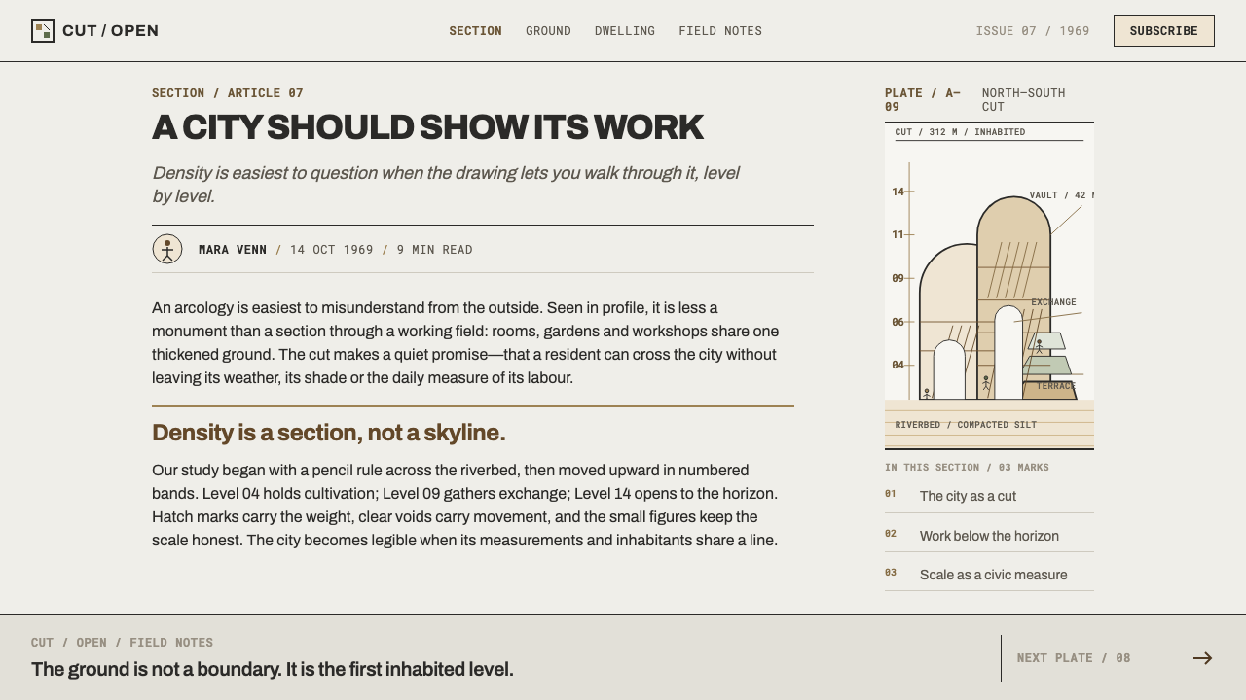Click the 'Exchange' label in the drawing
This screenshot has height=700, width=1246.
(1053, 302)
